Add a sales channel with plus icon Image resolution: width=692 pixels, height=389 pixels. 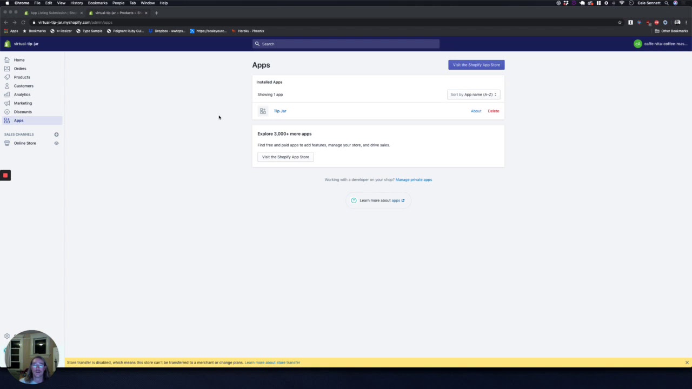(56, 135)
